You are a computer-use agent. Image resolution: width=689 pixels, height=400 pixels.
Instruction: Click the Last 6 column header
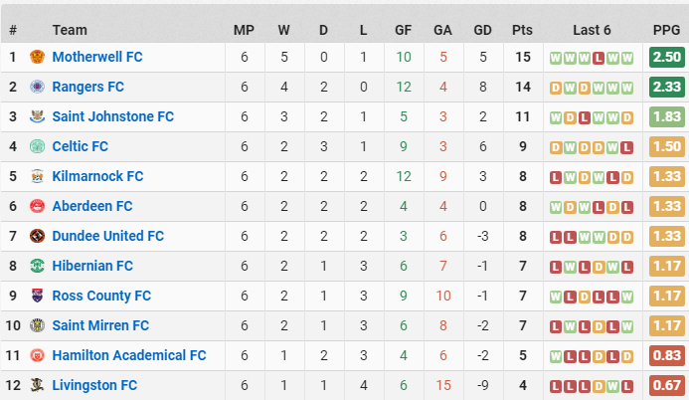click(x=592, y=30)
